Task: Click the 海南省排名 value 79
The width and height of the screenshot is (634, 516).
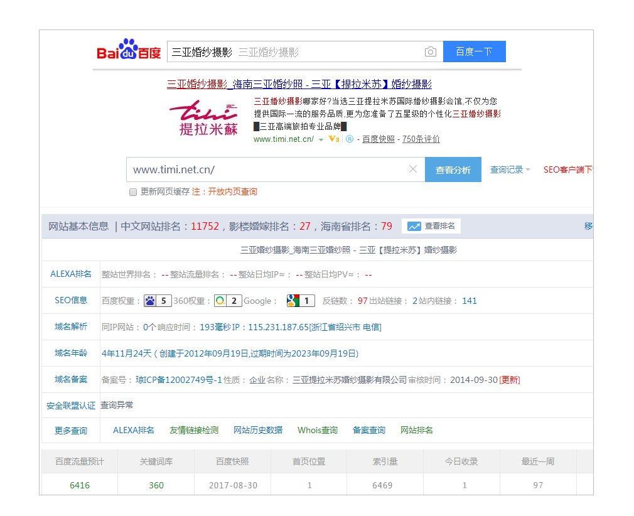Action: tap(387, 227)
